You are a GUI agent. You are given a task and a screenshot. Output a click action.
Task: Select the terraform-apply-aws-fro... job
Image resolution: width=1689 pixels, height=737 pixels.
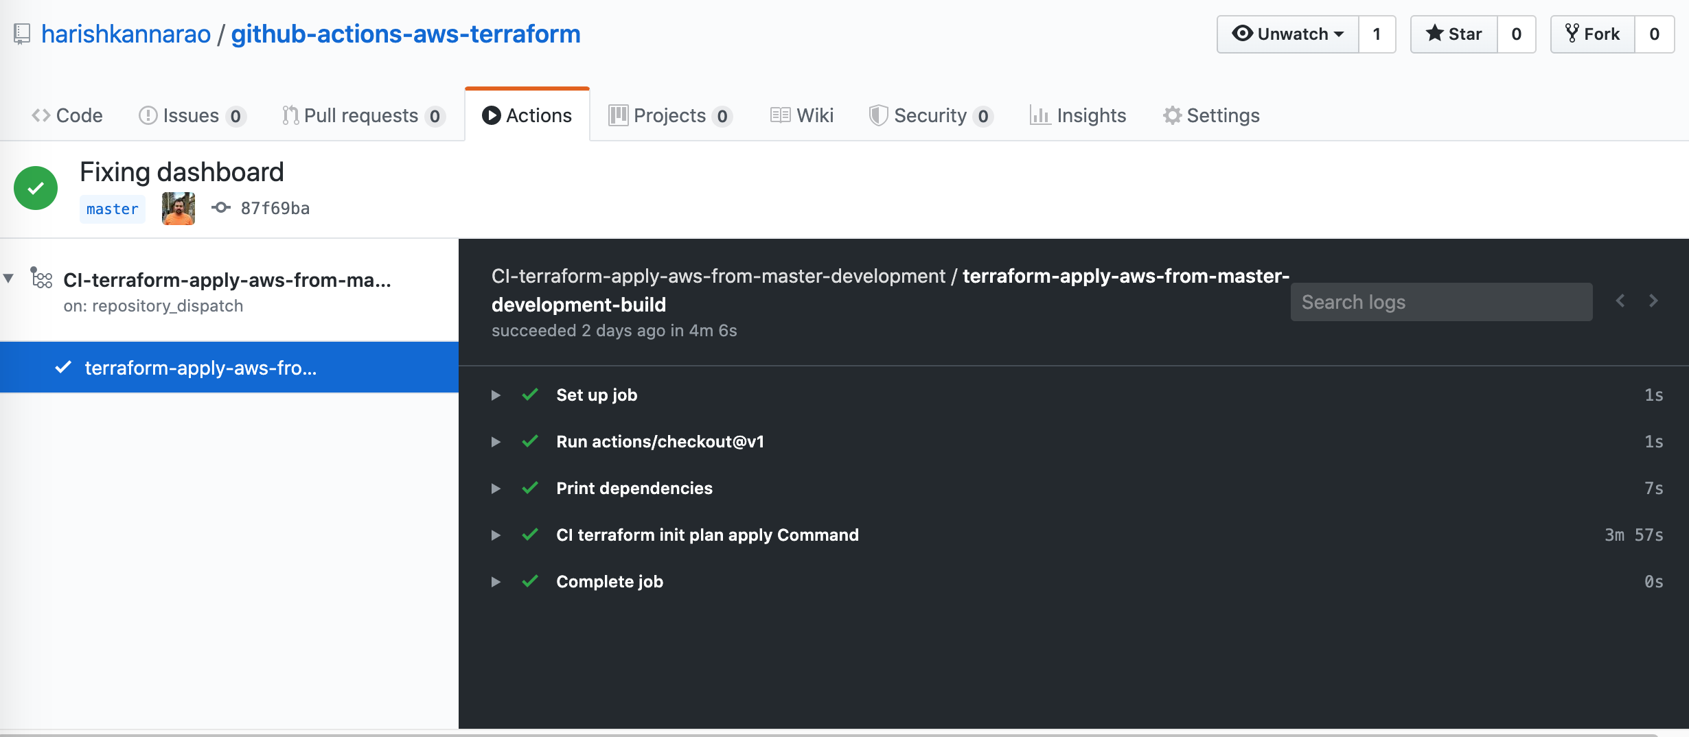pyautogui.click(x=229, y=367)
